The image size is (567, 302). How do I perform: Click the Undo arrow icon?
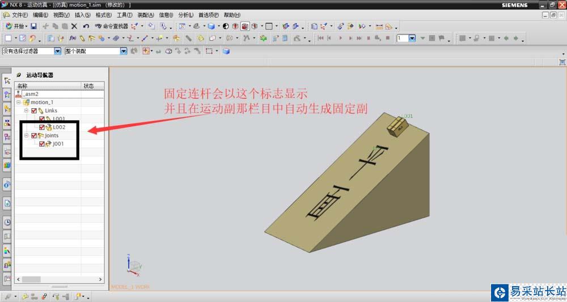tap(86, 26)
